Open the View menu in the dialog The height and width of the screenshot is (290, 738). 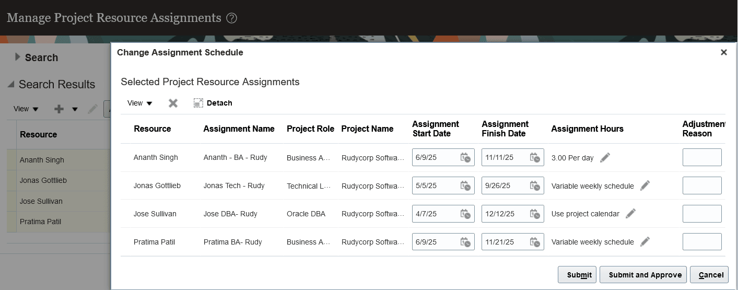(x=140, y=103)
